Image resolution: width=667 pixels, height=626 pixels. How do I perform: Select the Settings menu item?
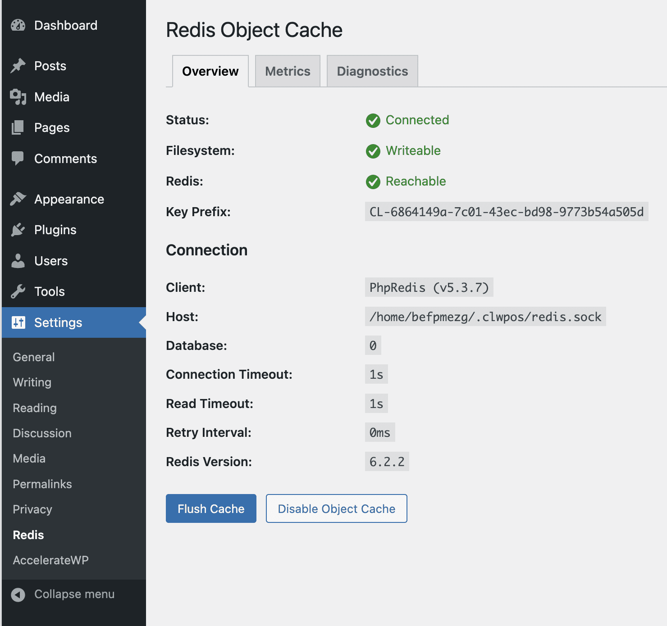tap(74, 322)
